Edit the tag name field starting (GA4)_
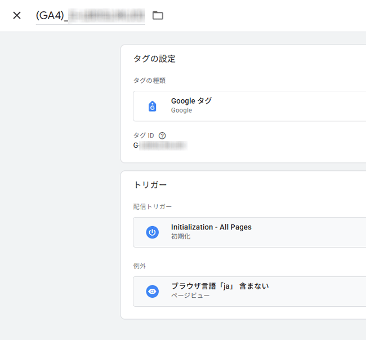 pos(90,16)
